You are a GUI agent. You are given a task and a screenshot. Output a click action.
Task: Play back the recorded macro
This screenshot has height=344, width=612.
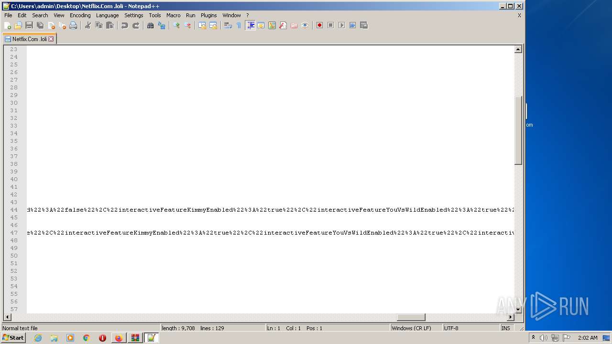[341, 25]
